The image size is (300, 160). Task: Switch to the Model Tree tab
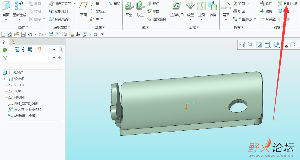click(4, 41)
